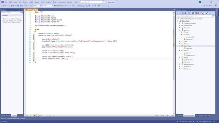Screen dimensions: 219x123
Task: Select segoeui.ttf in Solution Explorer
Action: [x=191, y=37]
